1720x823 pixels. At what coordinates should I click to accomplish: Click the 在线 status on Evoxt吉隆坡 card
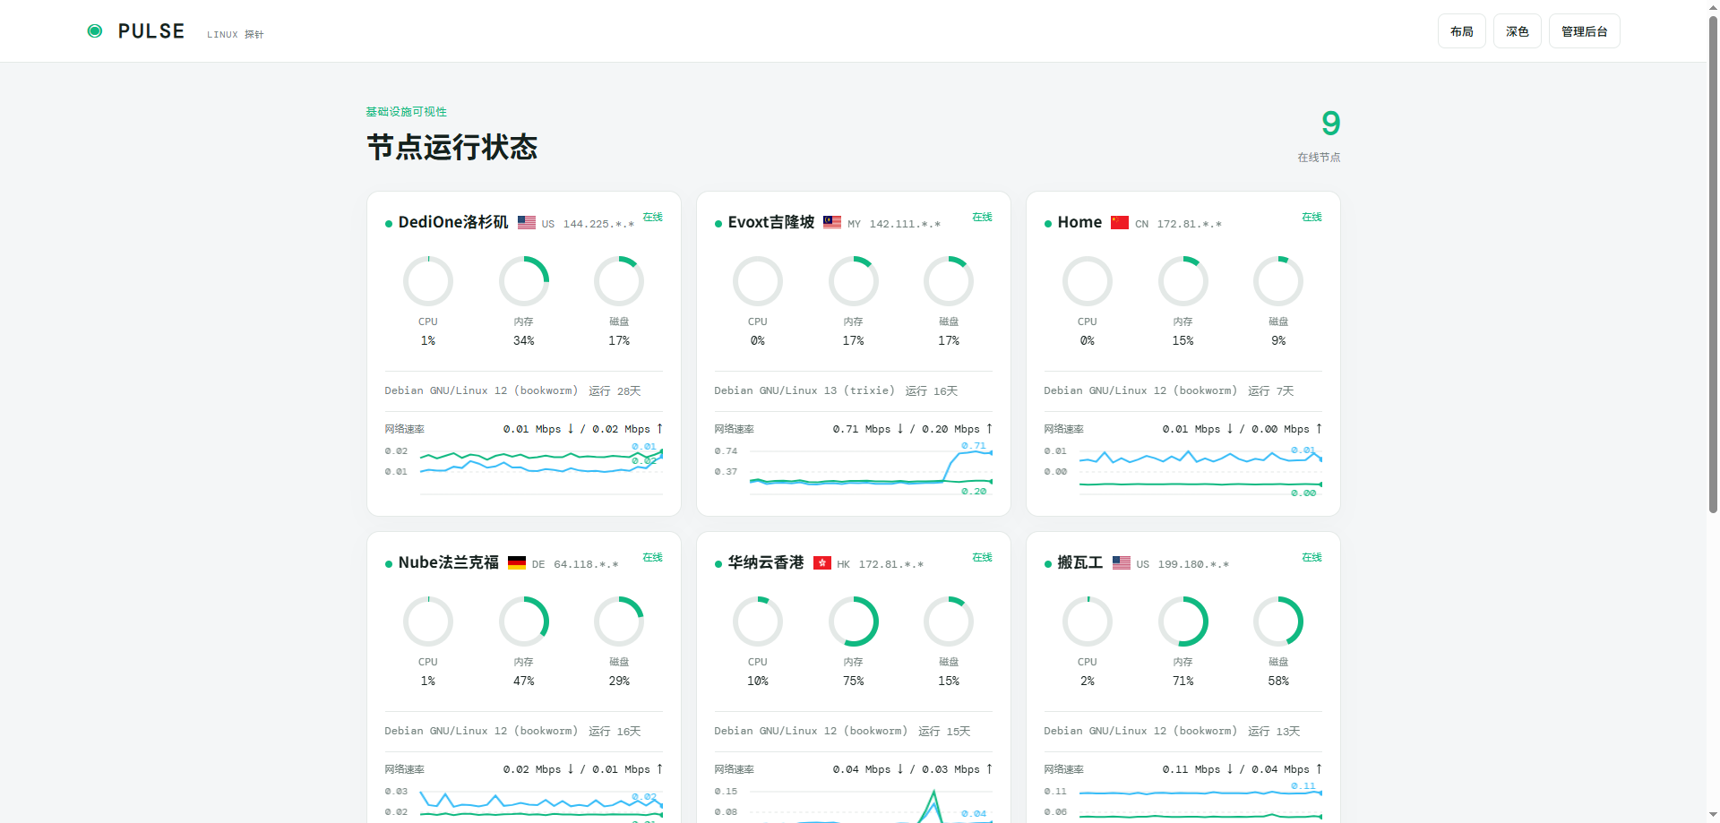pos(983,218)
